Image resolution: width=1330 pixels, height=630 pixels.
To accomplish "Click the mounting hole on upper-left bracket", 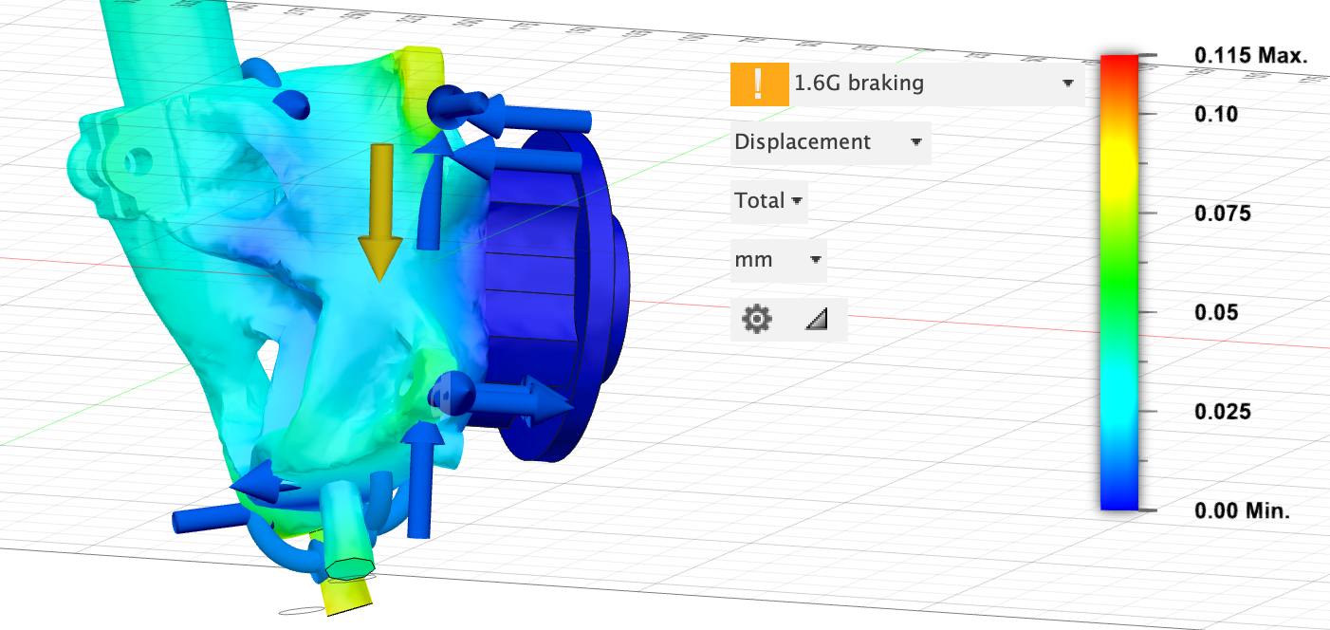I will 139,158.
